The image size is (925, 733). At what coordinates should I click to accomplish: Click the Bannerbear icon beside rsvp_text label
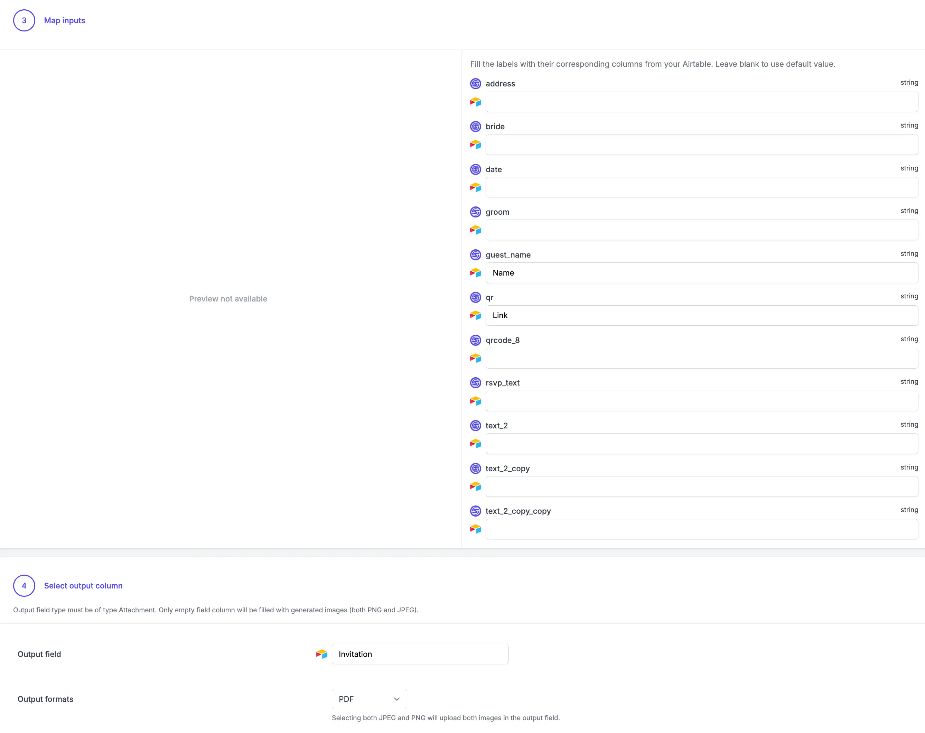pos(475,383)
